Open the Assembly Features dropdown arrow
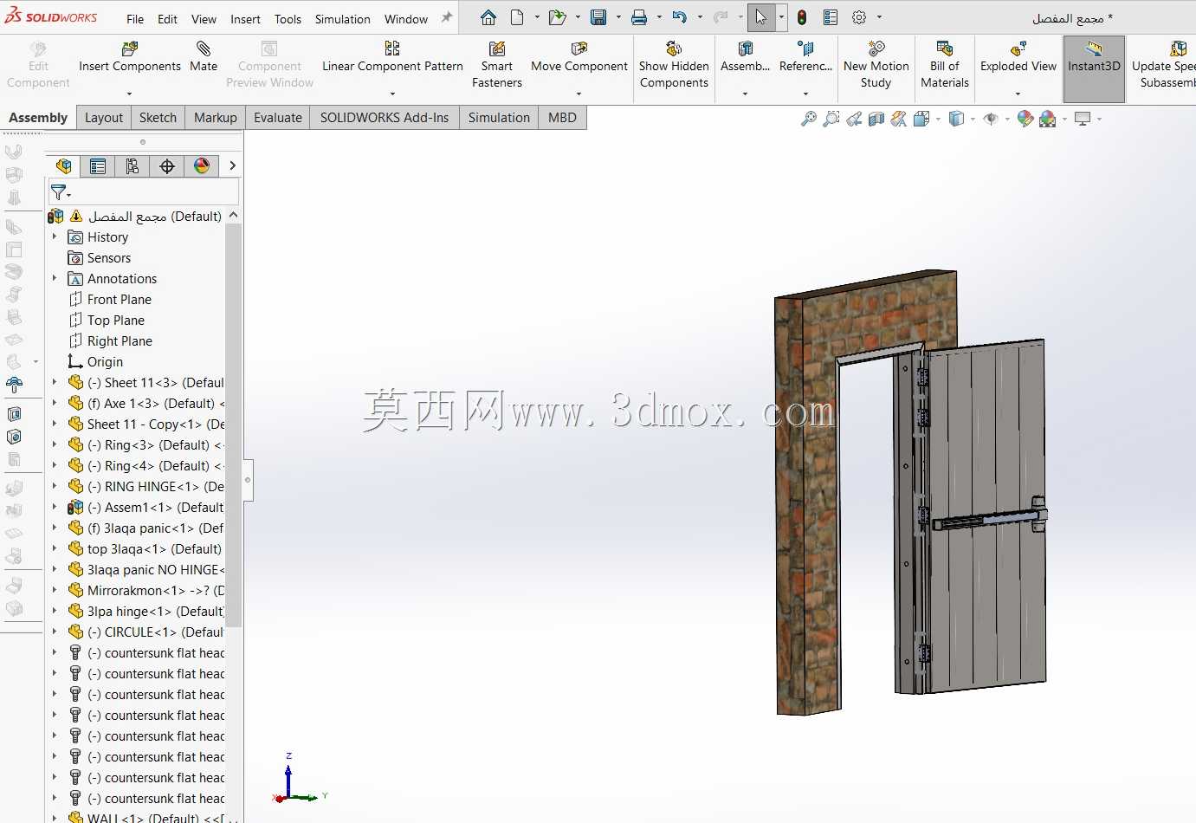The width and height of the screenshot is (1196, 823). [745, 94]
